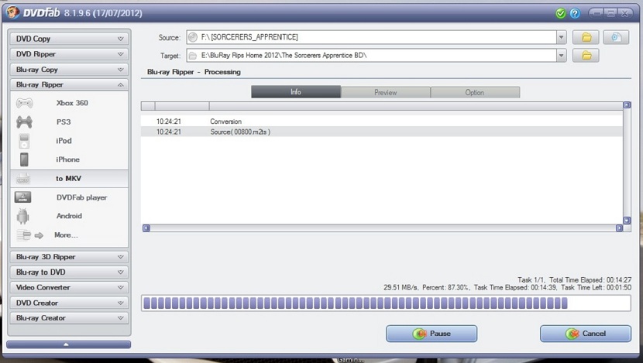Viewport: 643px width, 363px height.
Task: Switch to the Preview tab
Action: click(x=386, y=92)
